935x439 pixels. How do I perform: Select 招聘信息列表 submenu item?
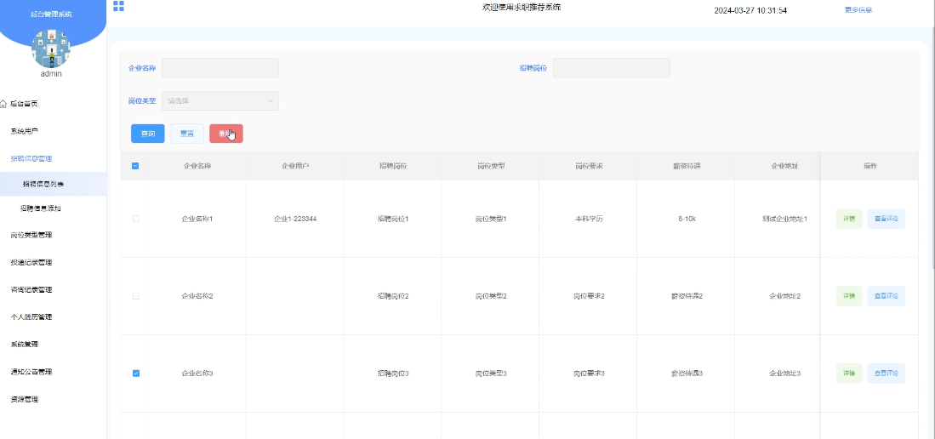(53, 185)
